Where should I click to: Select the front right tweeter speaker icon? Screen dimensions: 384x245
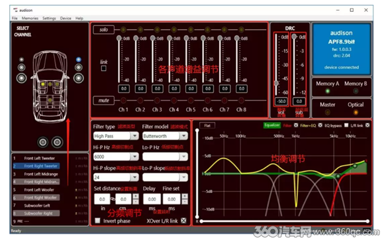tap(78, 59)
